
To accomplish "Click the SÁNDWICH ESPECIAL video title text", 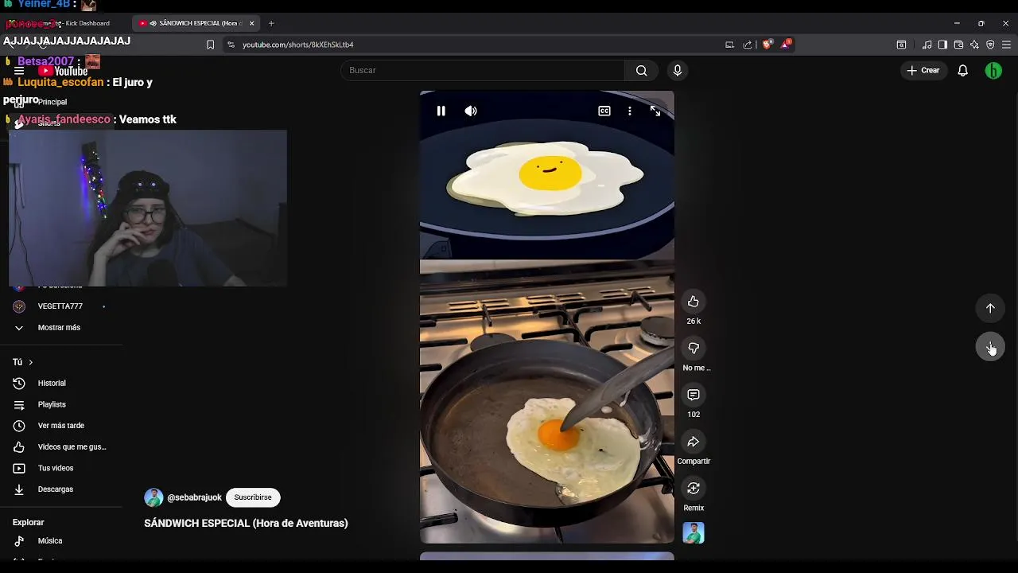I will point(246,523).
